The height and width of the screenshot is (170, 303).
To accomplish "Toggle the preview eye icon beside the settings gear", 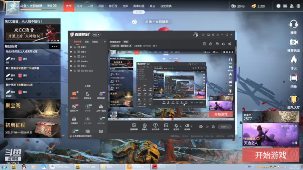I will (207, 127).
